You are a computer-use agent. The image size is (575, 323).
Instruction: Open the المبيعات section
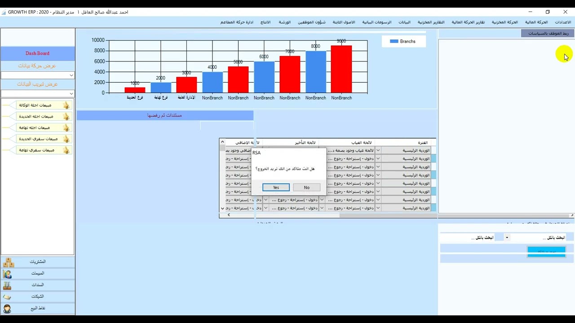coord(38,273)
